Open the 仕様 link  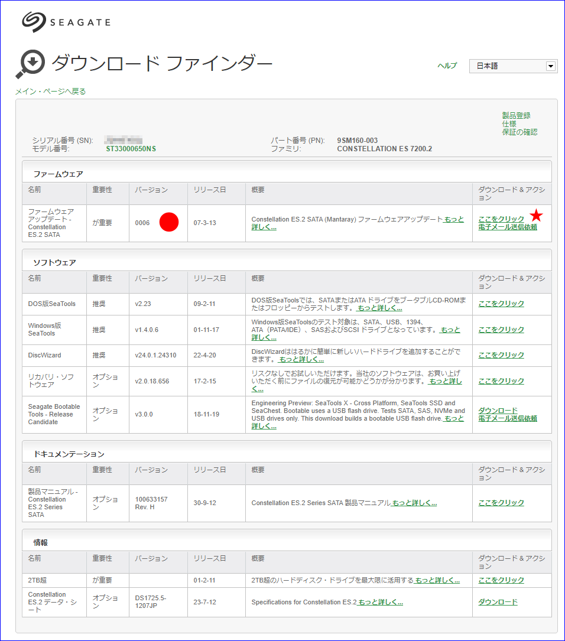coord(509,123)
